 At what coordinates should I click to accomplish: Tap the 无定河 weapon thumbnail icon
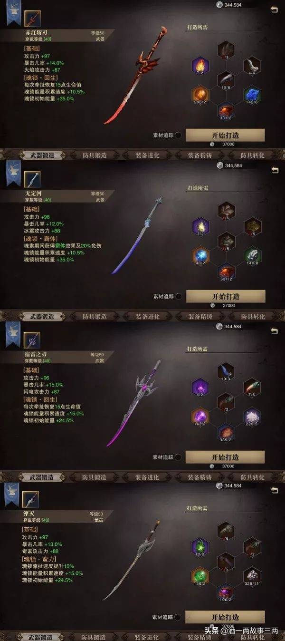tap(32, 179)
